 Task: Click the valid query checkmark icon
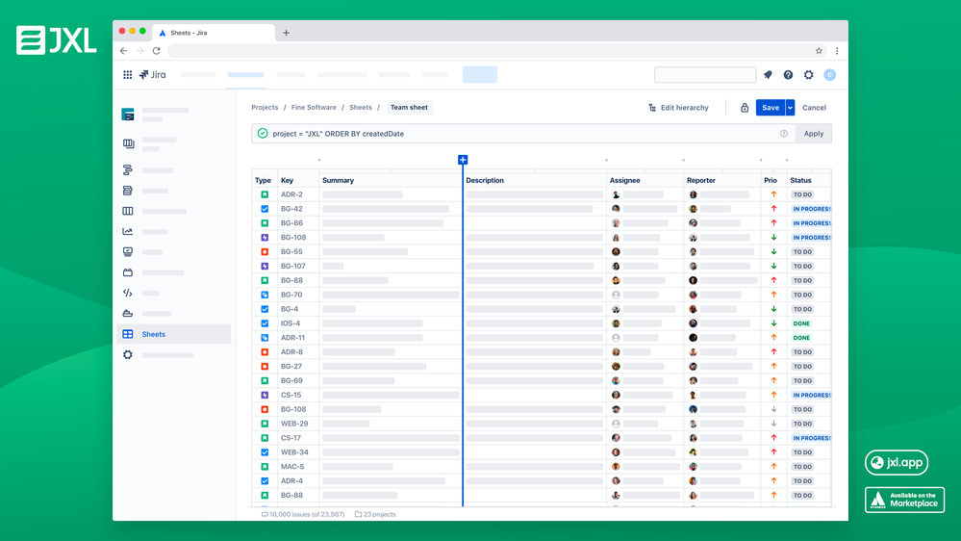(263, 134)
